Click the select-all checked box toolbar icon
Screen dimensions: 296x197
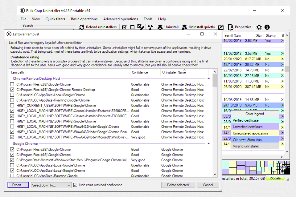[124, 27]
